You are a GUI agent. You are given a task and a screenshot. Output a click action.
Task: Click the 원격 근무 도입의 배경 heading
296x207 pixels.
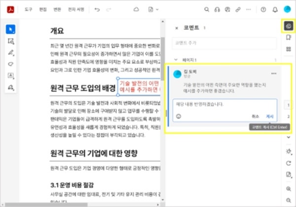(83, 88)
